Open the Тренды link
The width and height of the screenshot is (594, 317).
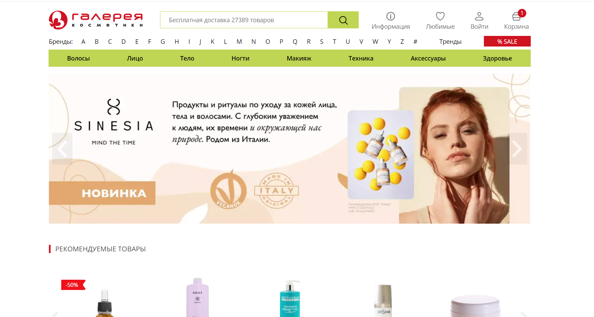(x=450, y=41)
